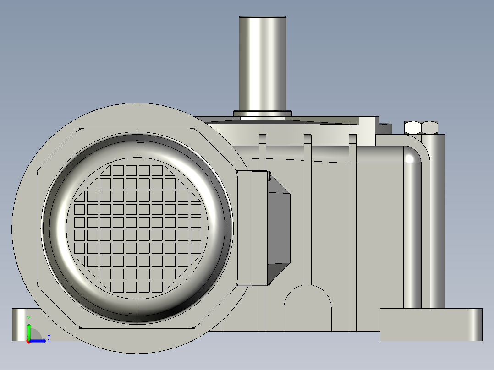Select the tall vertical output shaft cylinder
Screen dimensions: 494x370
pyautogui.click(x=263, y=64)
